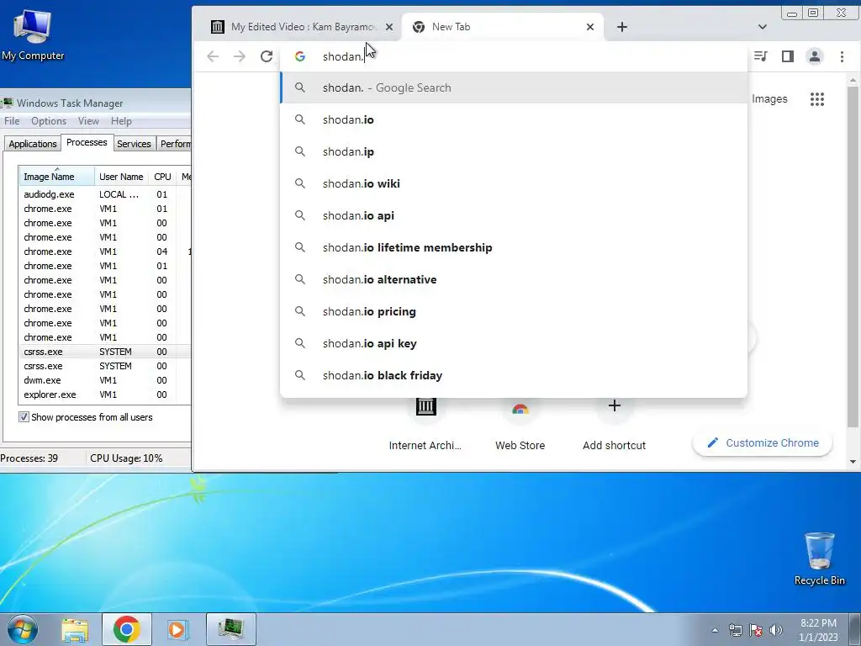The height and width of the screenshot is (646, 861).
Task: Open File Explorer from the taskbar
Action: point(75,629)
